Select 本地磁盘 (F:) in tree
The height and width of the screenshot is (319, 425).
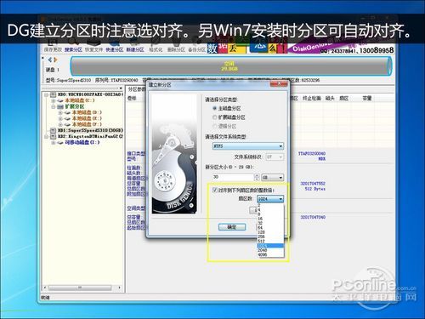point(87,124)
